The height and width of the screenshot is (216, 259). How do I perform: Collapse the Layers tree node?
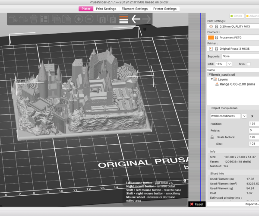[212, 79]
